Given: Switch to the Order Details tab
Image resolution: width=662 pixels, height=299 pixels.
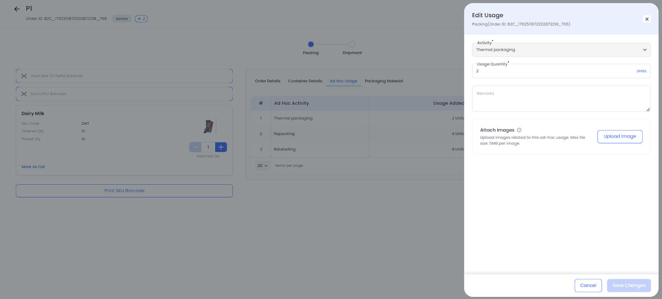Looking at the screenshot, I should coord(267,81).
